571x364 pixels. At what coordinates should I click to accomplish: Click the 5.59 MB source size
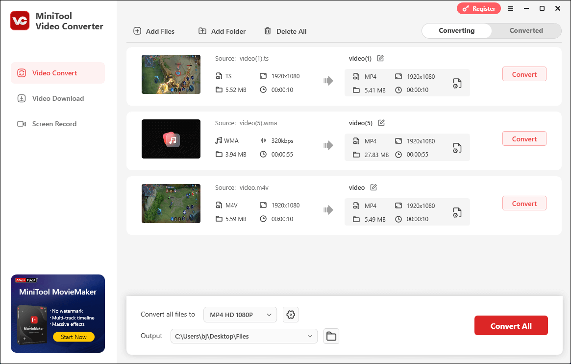coord(236,219)
